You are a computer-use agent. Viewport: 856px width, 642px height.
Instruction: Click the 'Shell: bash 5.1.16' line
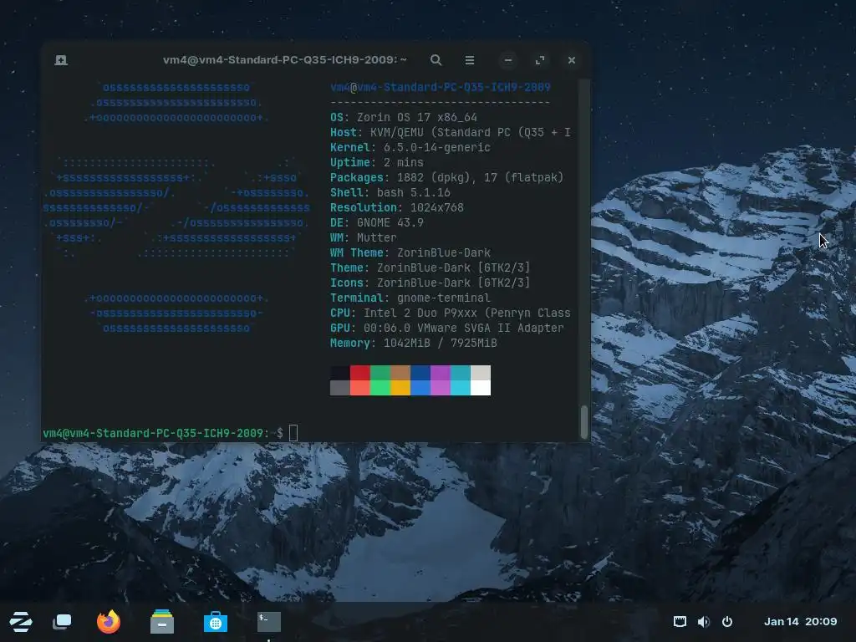(390, 192)
